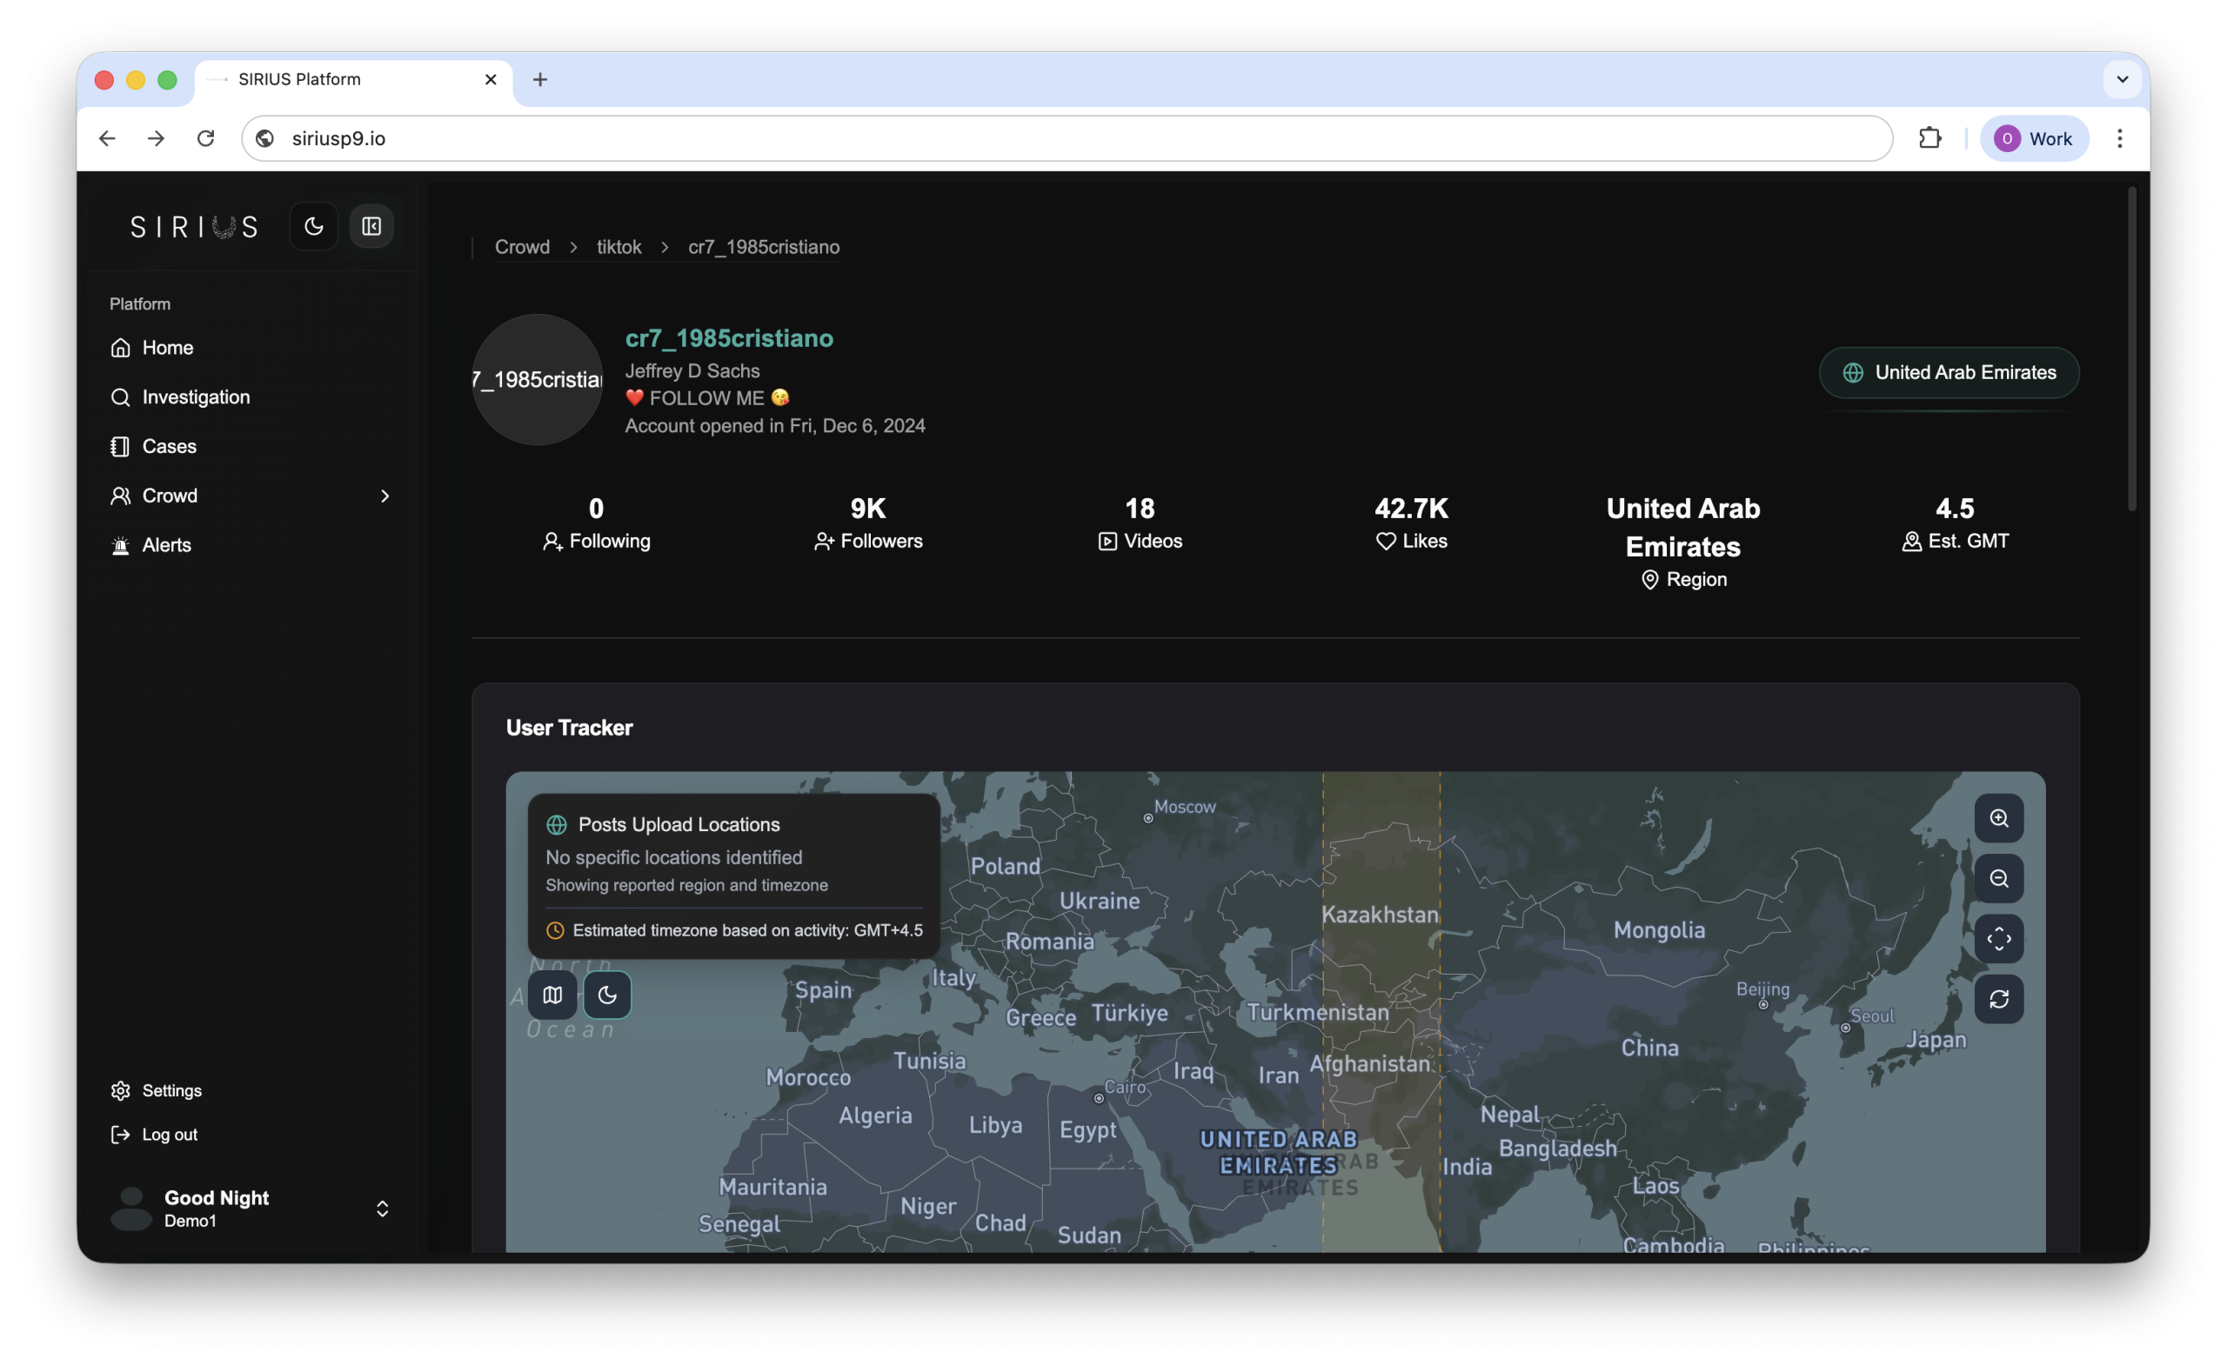This screenshot has width=2227, height=1365.
Task: Open the Demo1 user account switcher
Action: (x=382, y=1209)
